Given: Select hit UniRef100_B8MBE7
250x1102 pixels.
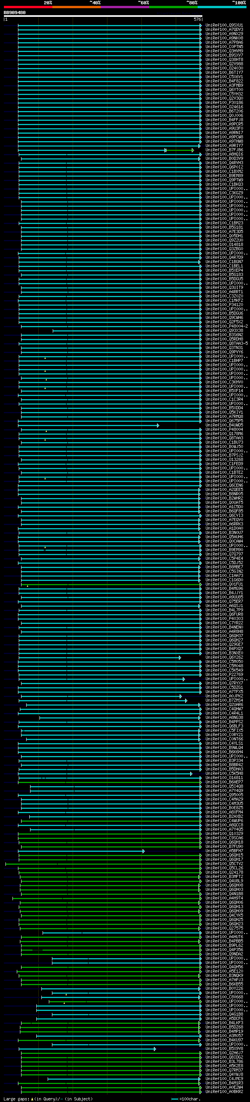Looking at the screenshot, I should pyautogui.click(x=224, y=567).
